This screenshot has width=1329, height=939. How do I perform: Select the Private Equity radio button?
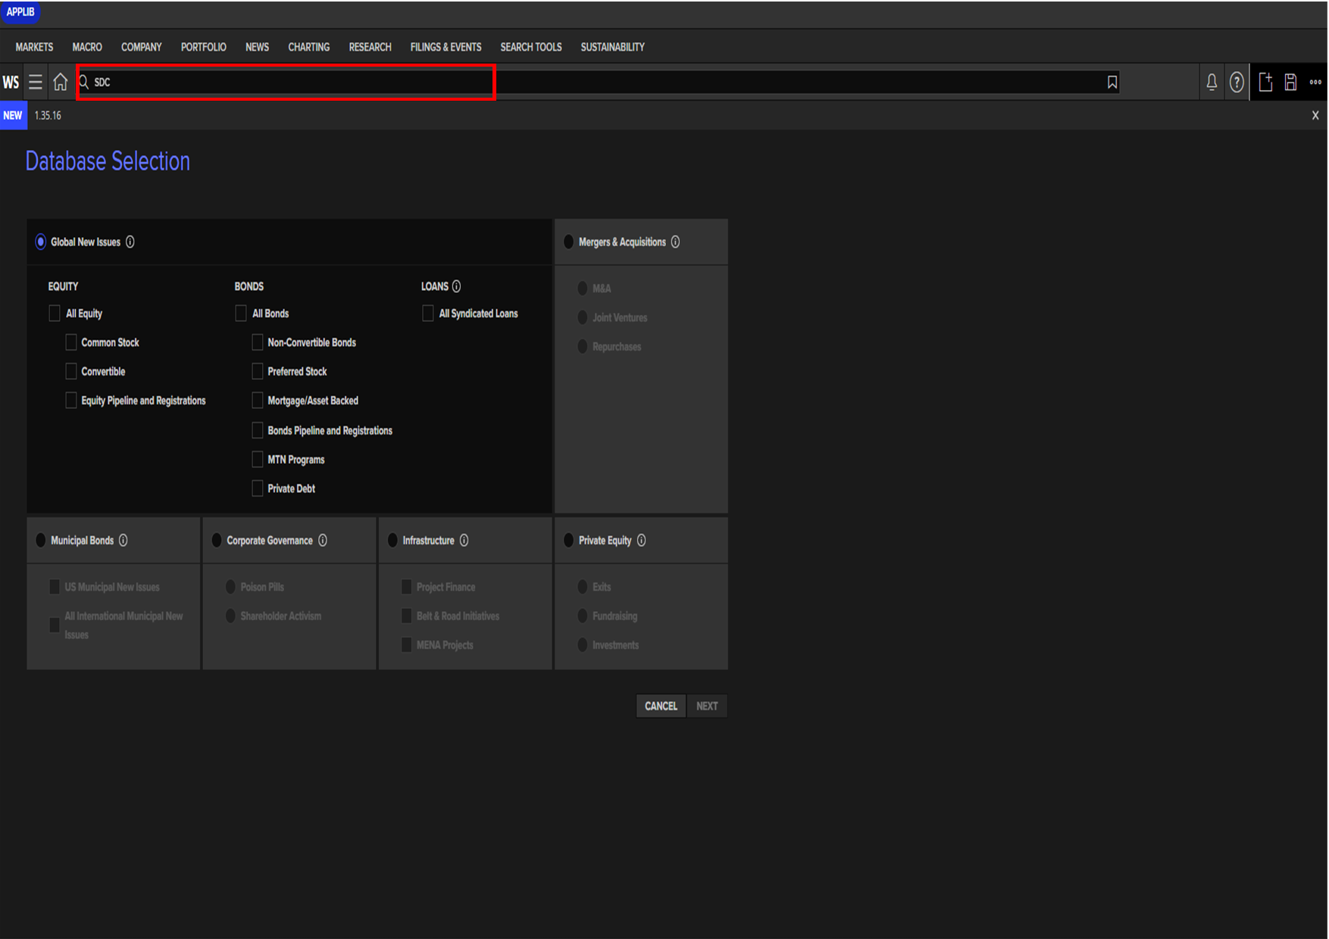point(568,540)
